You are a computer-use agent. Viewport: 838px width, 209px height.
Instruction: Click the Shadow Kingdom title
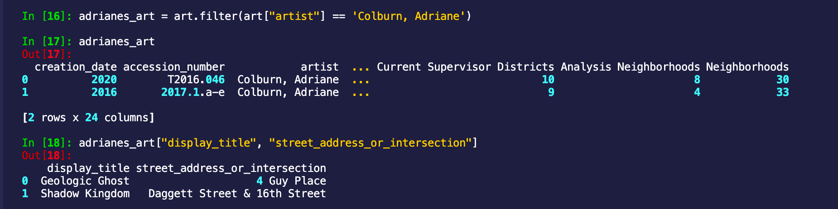coord(85,194)
